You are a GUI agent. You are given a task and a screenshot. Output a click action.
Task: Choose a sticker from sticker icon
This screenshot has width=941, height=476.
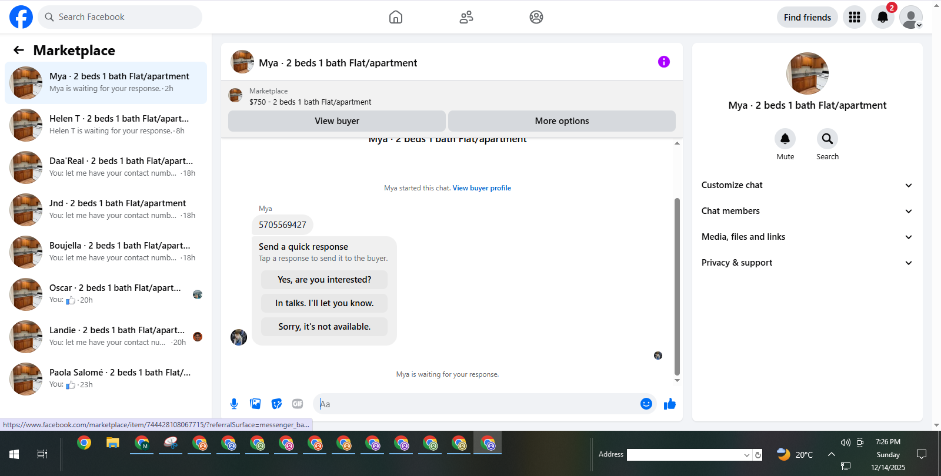[x=276, y=404]
